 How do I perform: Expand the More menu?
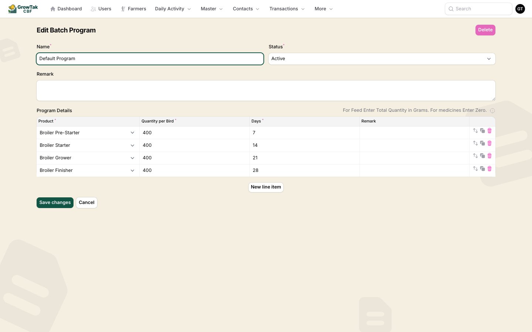[x=324, y=9]
